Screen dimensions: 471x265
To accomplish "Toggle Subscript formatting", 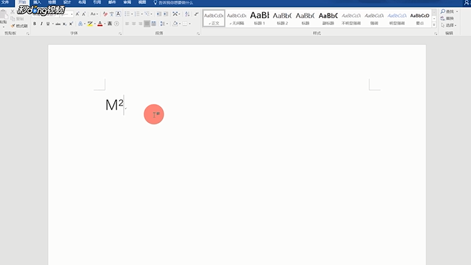I will click(x=64, y=24).
